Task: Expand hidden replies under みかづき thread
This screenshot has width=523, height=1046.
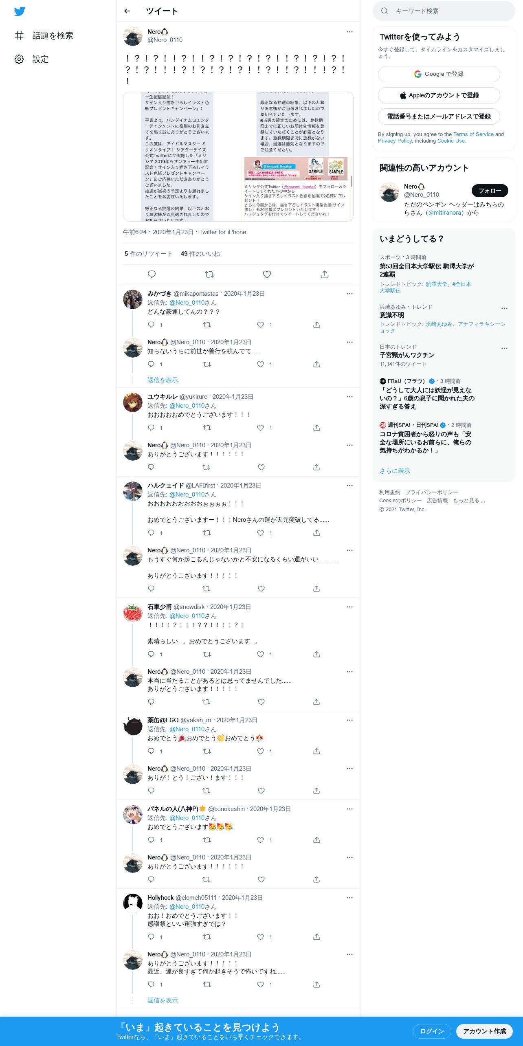Action: pyautogui.click(x=163, y=380)
